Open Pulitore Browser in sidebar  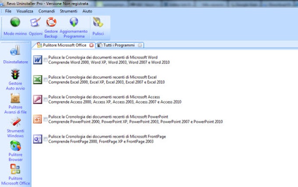pos(15,151)
